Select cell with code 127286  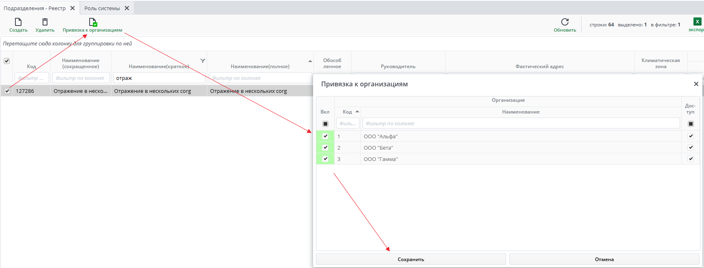32,91
